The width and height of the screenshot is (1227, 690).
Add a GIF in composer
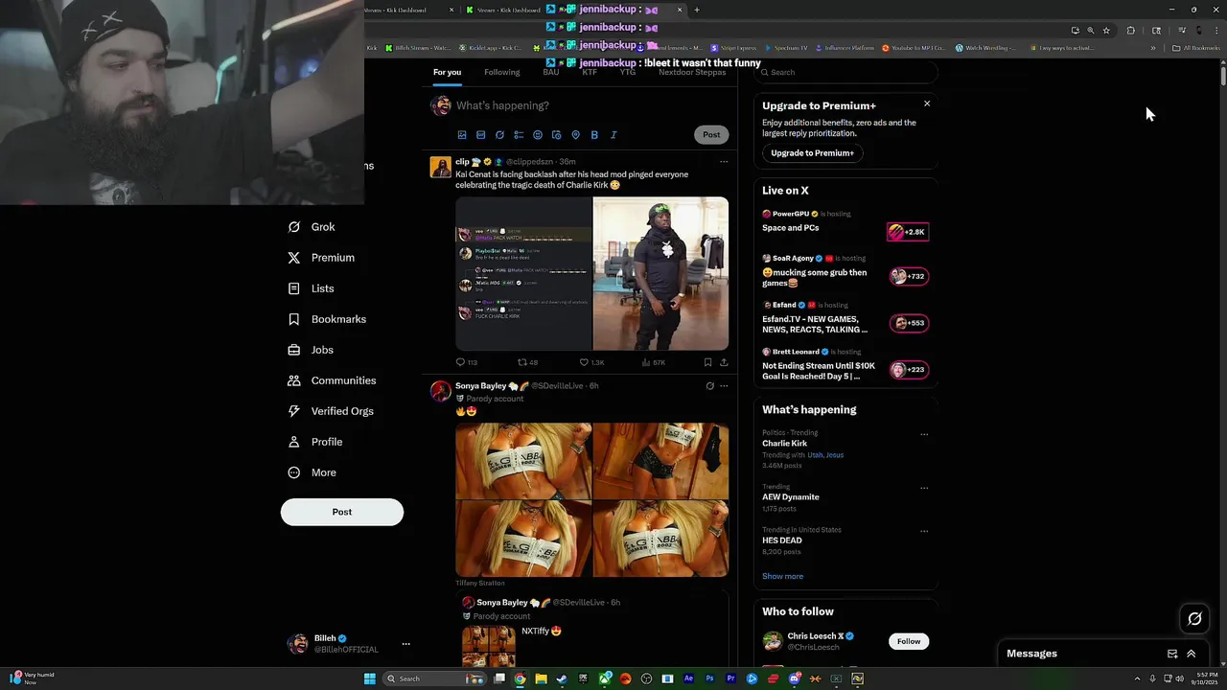tap(481, 135)
